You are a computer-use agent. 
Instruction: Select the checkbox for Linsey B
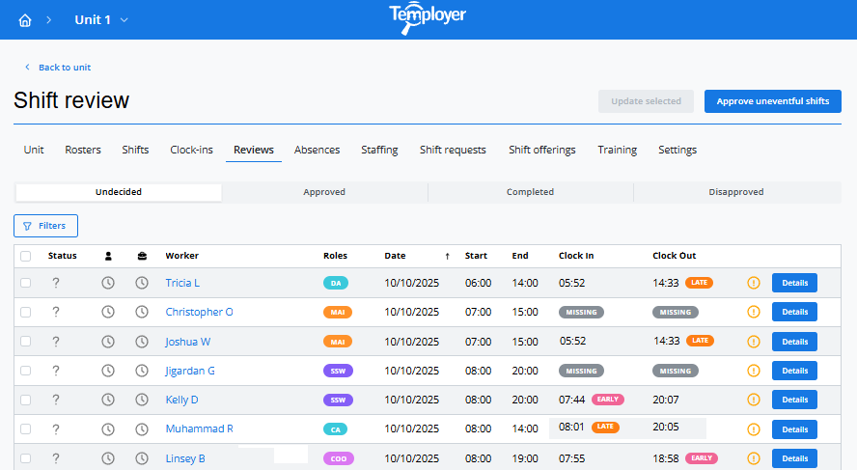(26, 458)
